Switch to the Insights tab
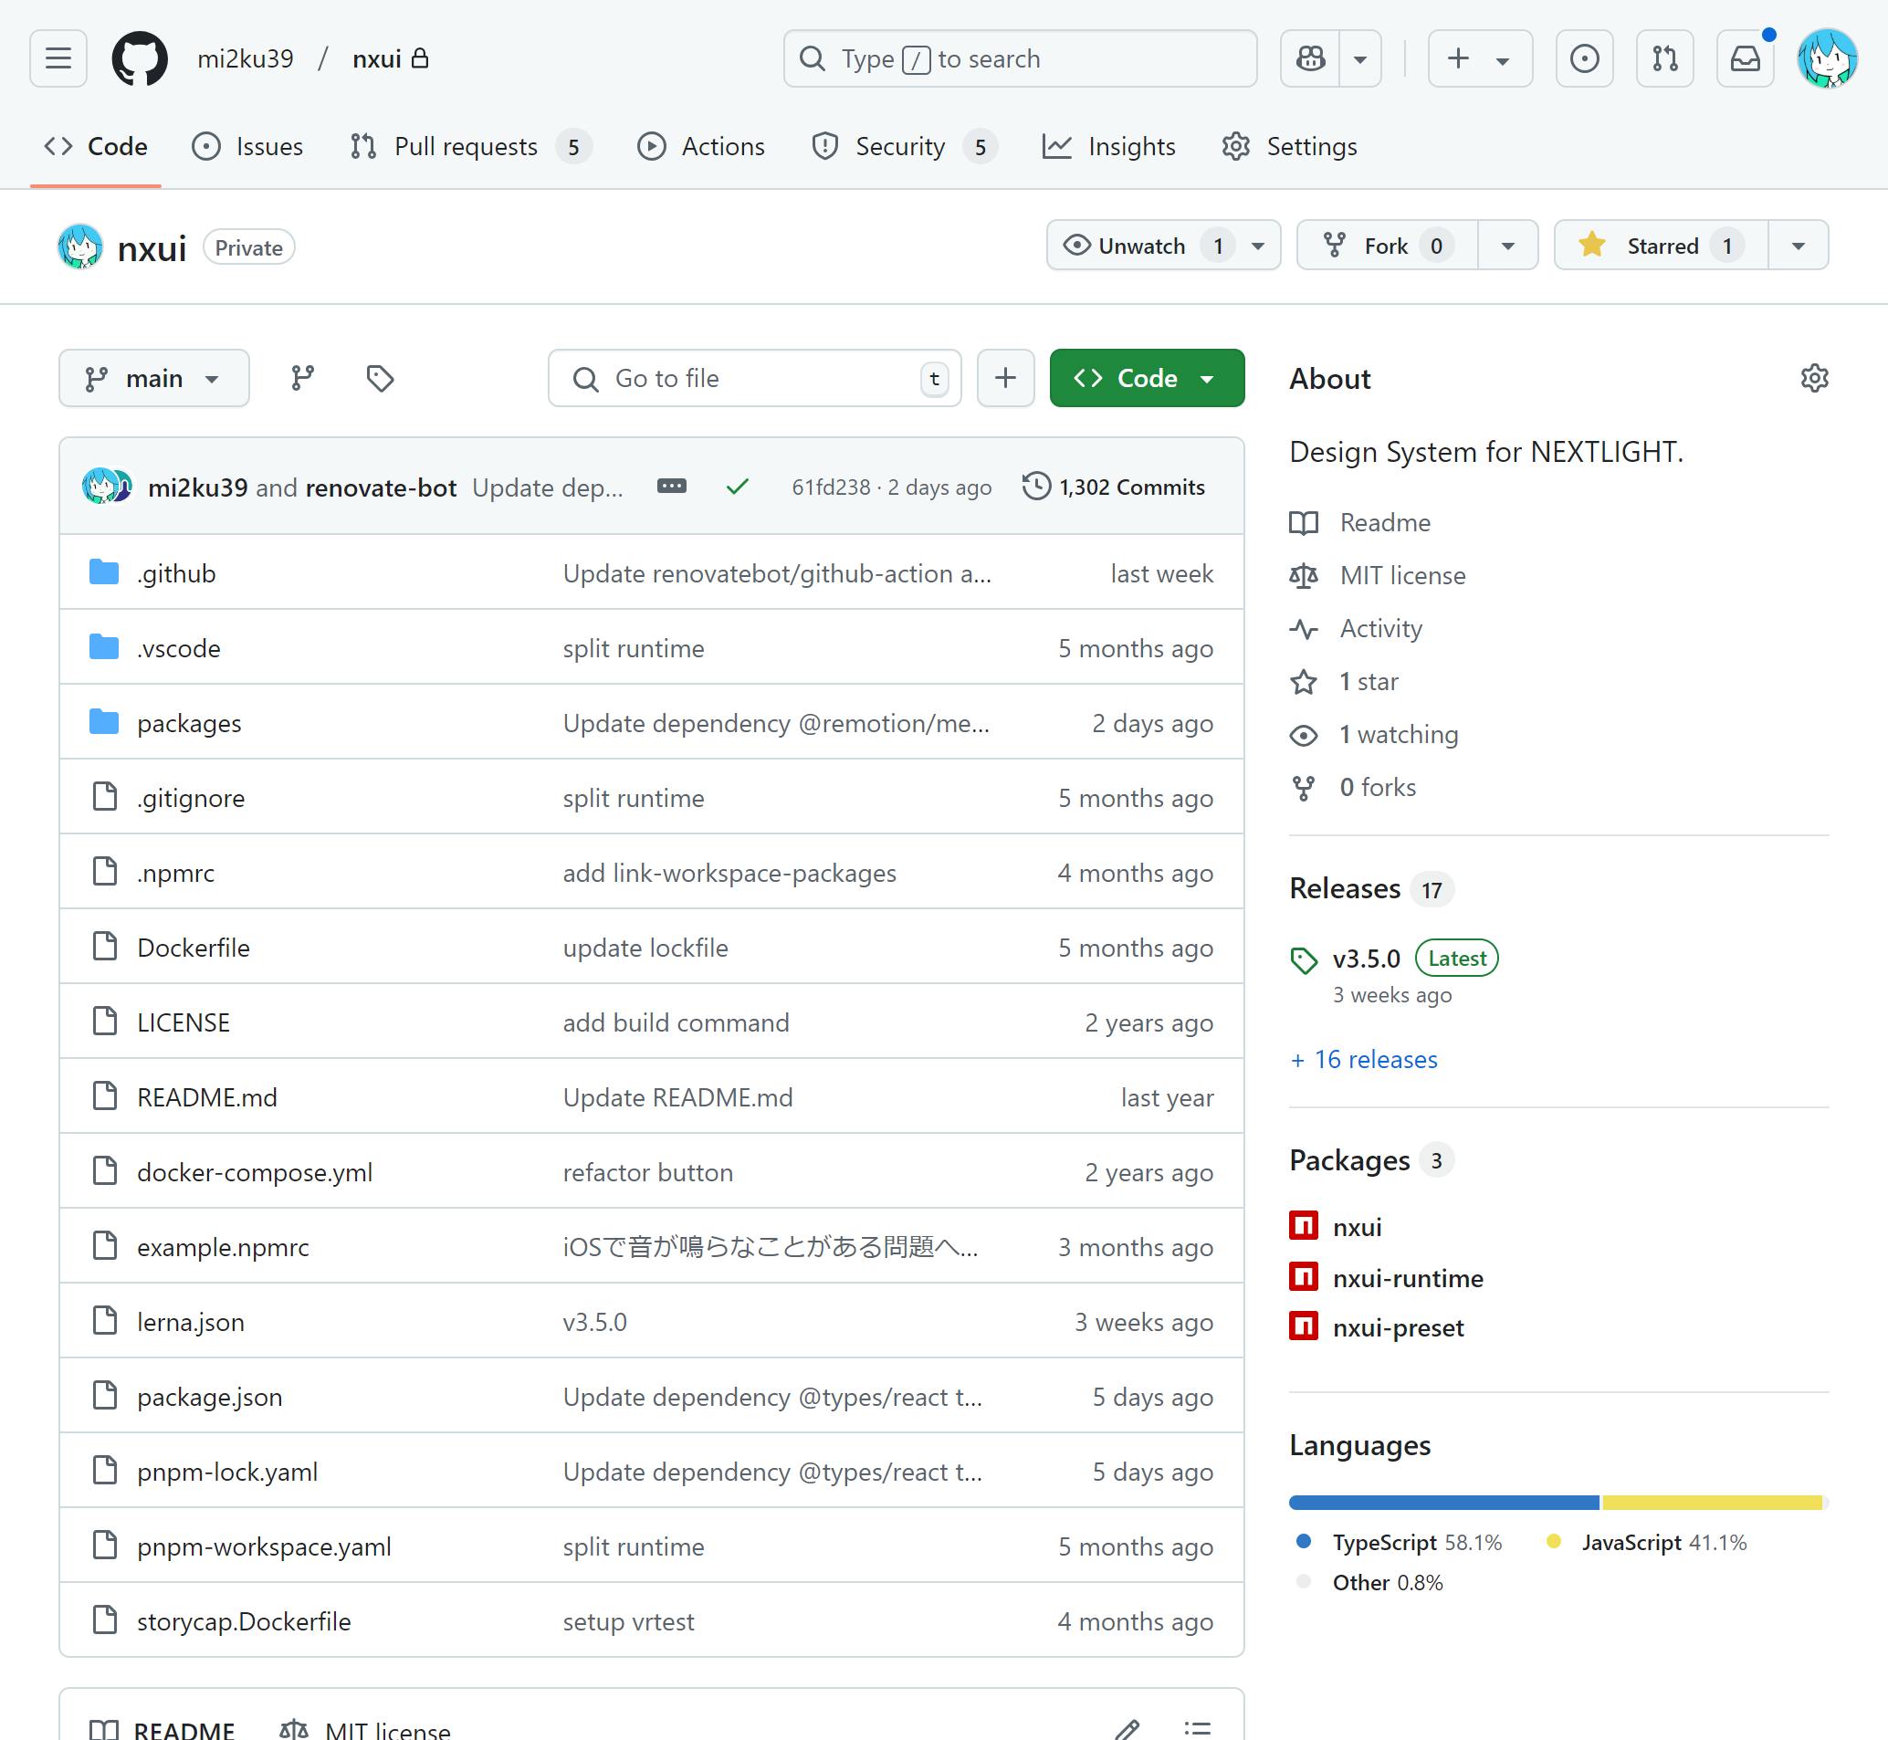 1109,146
